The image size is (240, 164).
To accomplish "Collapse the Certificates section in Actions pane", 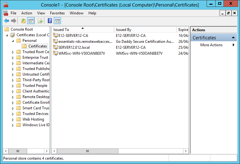I will click(233, 38).
